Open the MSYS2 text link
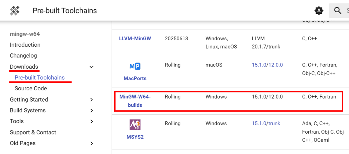This screenshot has width=349, height=154. click(135, 137)
